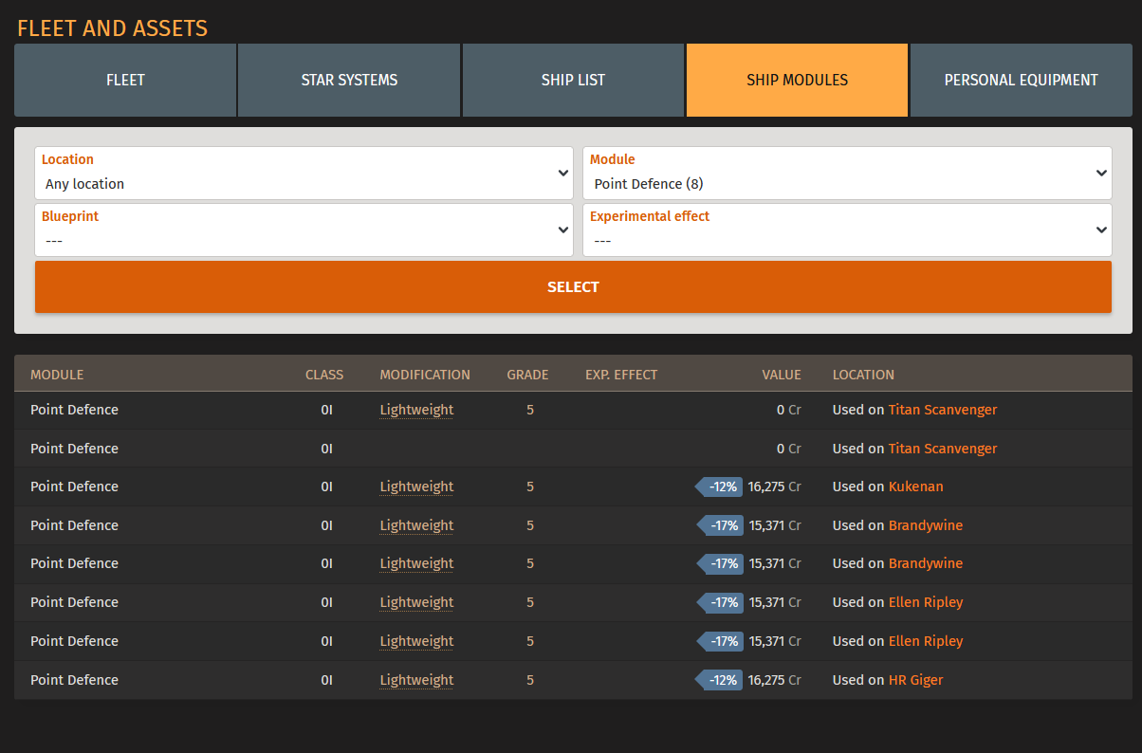Screen dimensions: 1142x753
Task: Follow the HR Giger ship link
Action: click(915, 680)
